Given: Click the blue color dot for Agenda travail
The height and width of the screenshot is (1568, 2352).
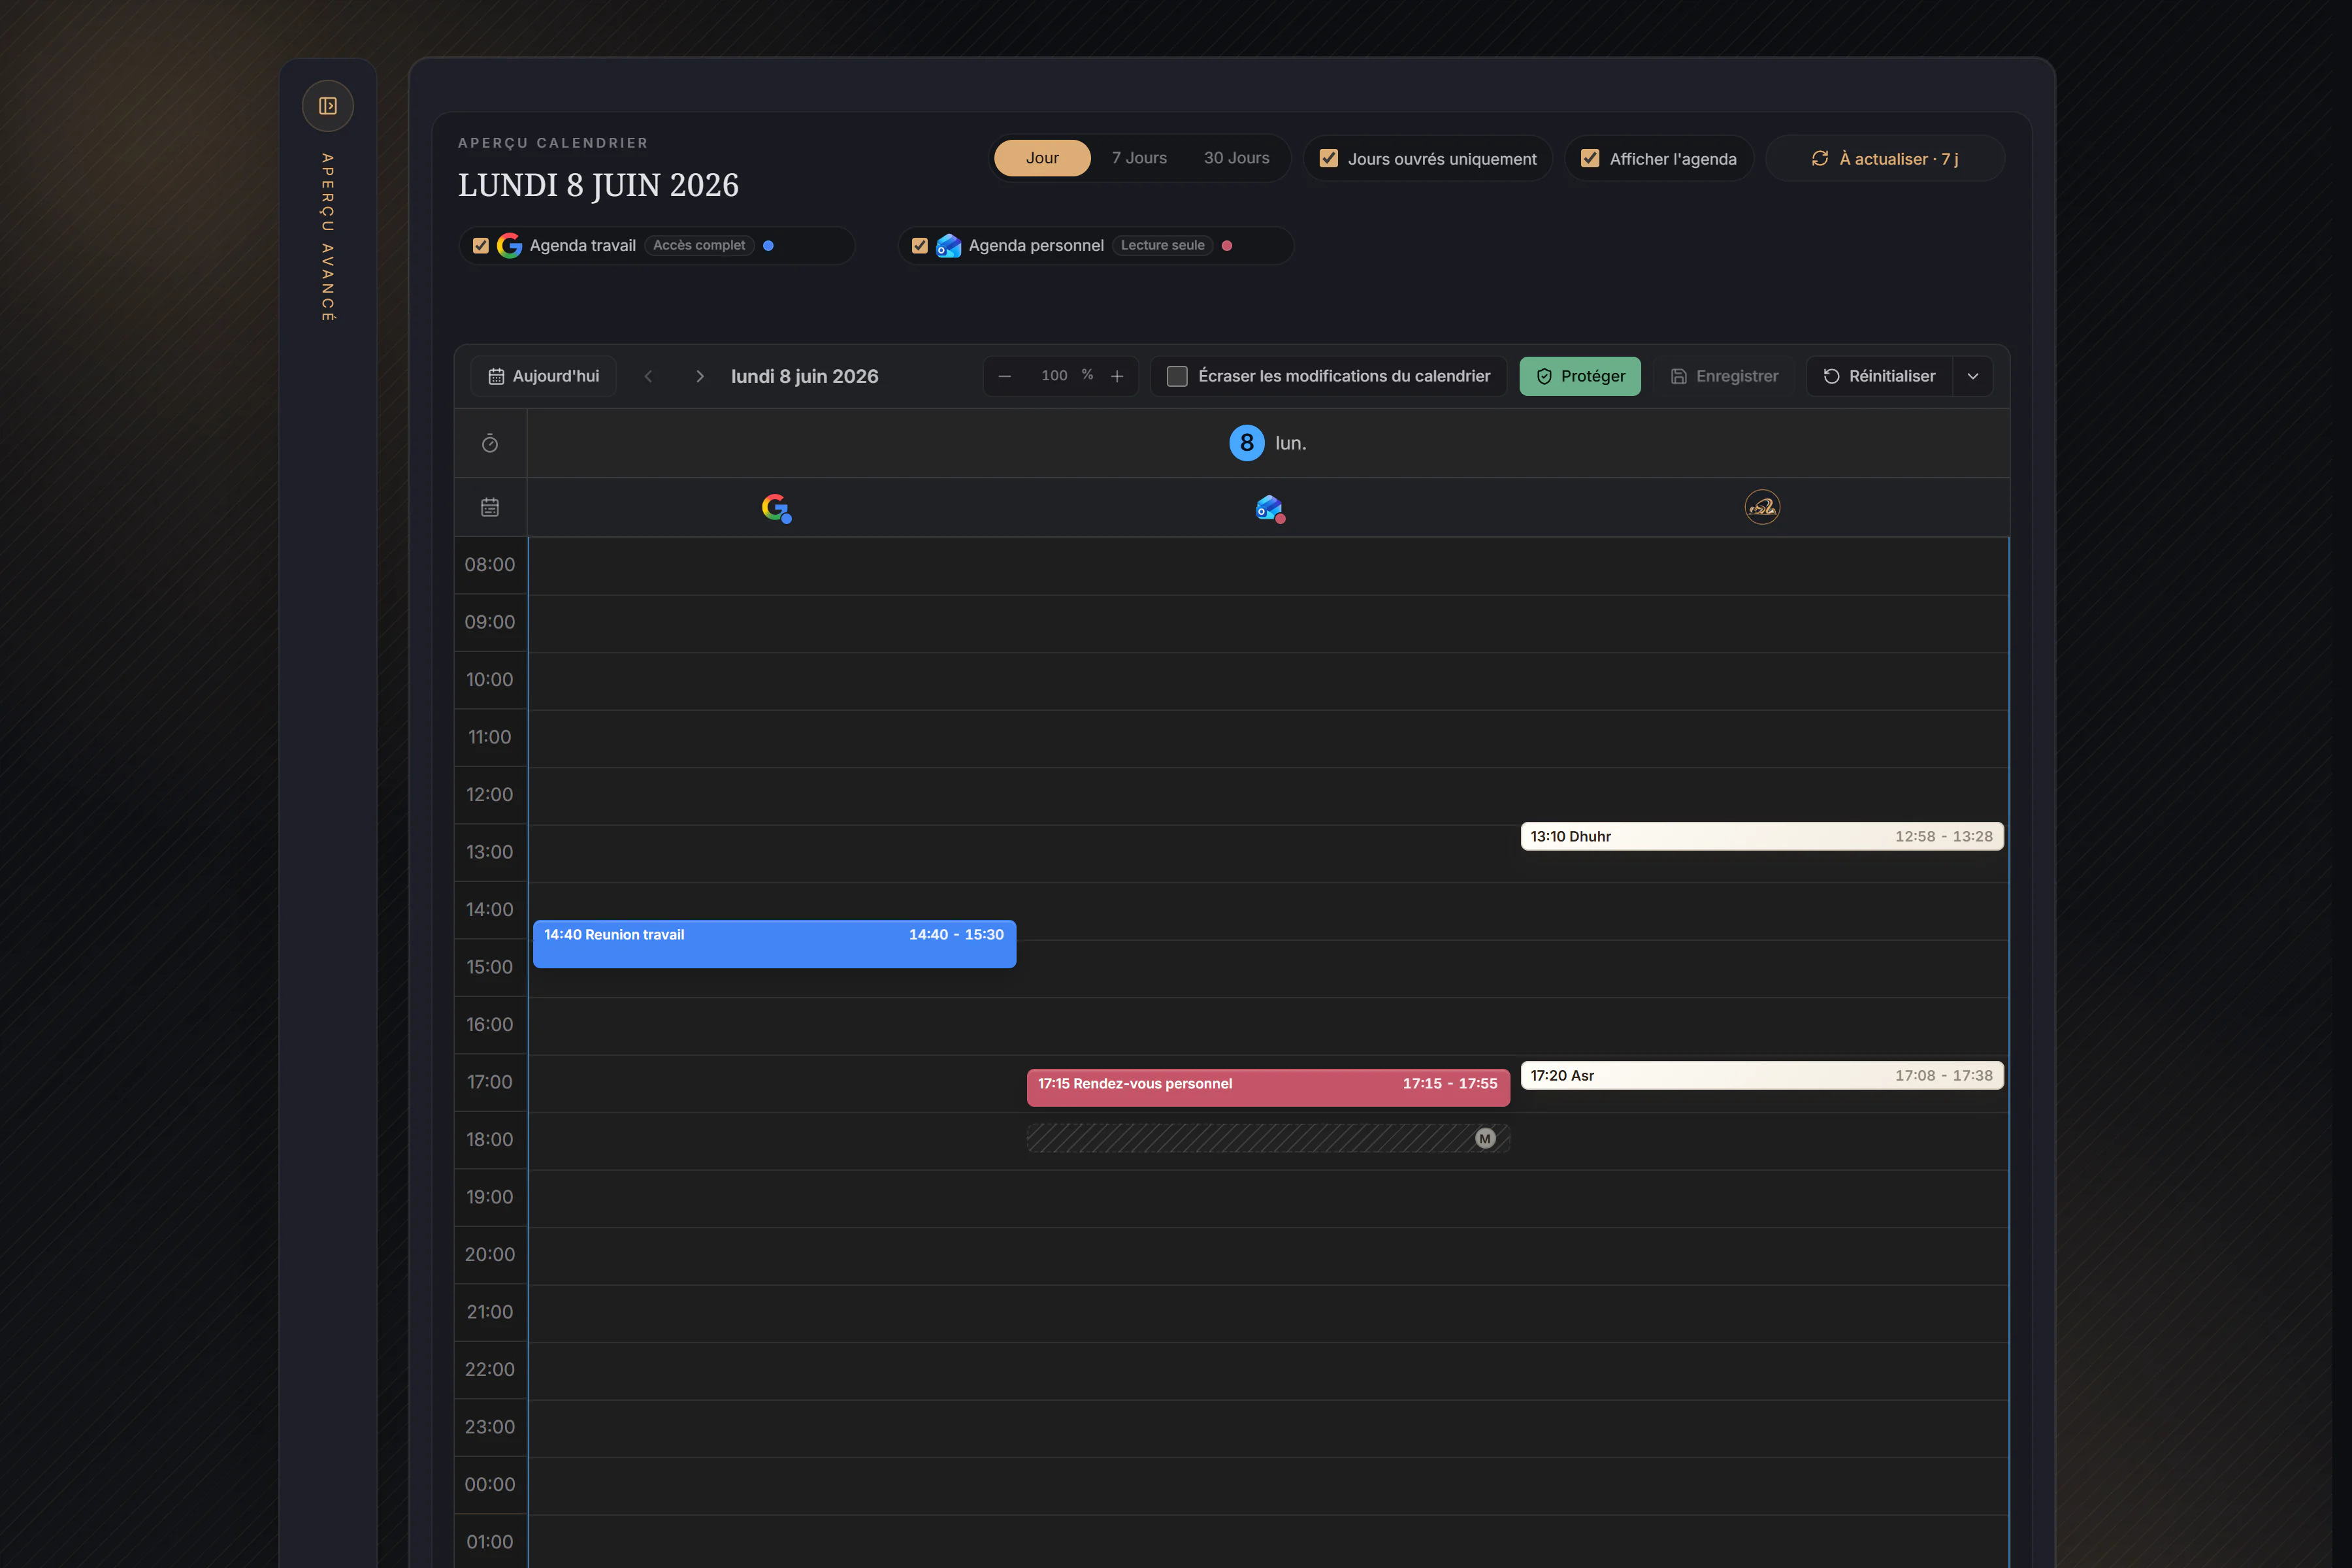Looking at the screenshot, I should [x=768, y=245].
